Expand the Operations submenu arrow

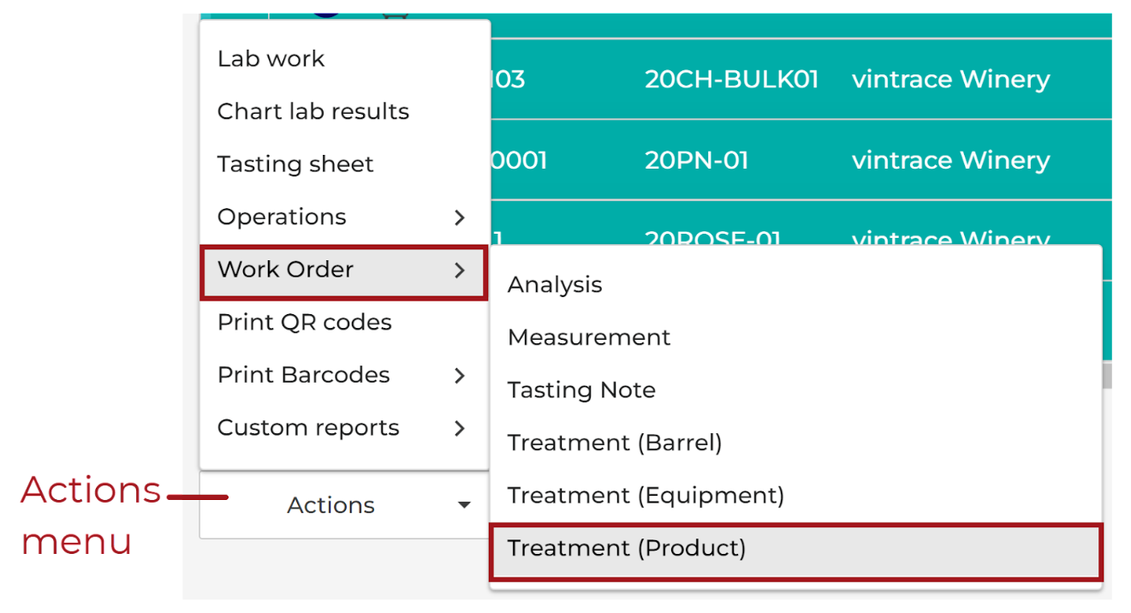click(x=460, y=217)
